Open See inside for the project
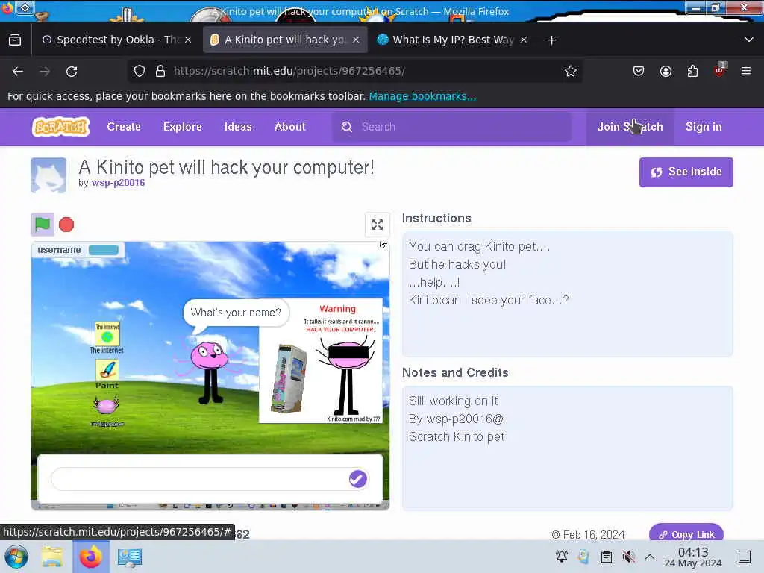764x573 pixels. click(686, 172)
